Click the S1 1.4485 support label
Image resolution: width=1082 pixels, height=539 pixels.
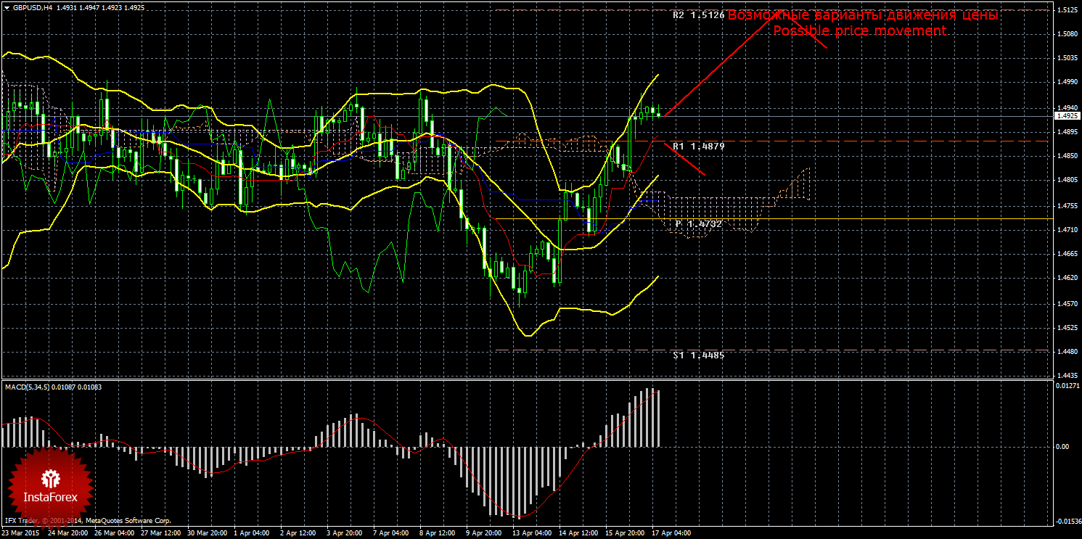pyautogui.click(x=698, y=355)
